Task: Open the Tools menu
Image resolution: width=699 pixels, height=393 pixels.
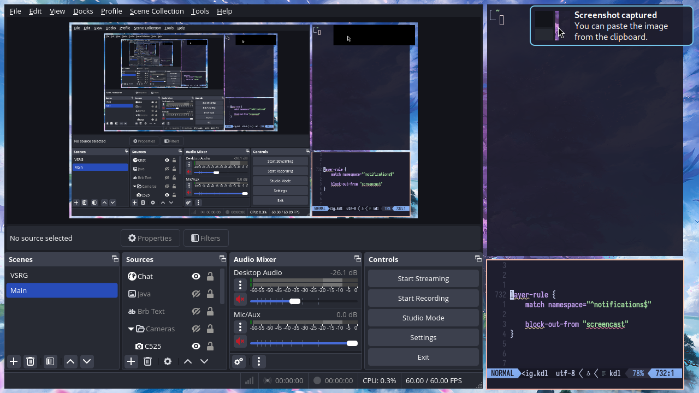Action: [x=200, y=11]
